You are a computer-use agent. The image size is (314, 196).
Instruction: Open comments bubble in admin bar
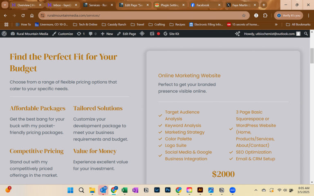92,34
